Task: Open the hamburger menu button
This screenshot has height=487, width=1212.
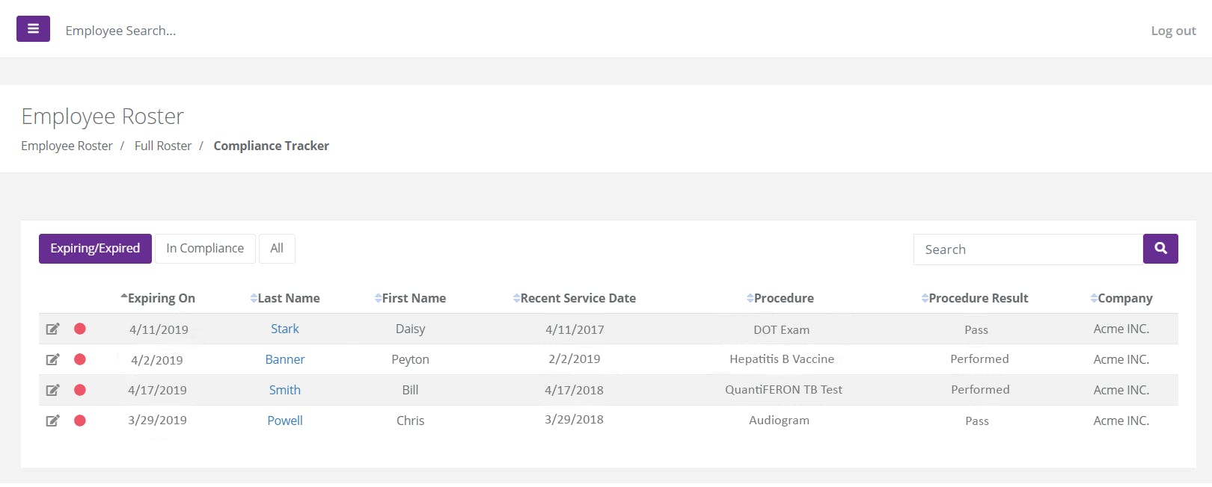Action: [33, 29]
